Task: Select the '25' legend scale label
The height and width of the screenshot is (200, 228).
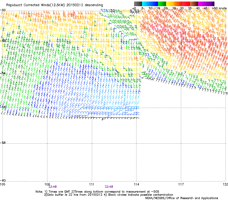Action: 174,8
